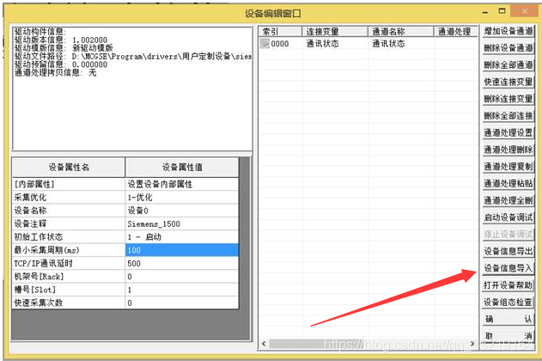
Task: Select the 快速采集次数 property name
Action: [x=69, y=303]
